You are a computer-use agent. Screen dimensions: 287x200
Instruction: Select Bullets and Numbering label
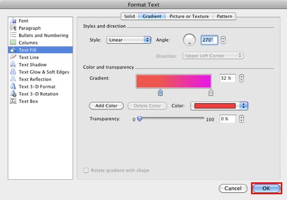[x=43, y=35]
